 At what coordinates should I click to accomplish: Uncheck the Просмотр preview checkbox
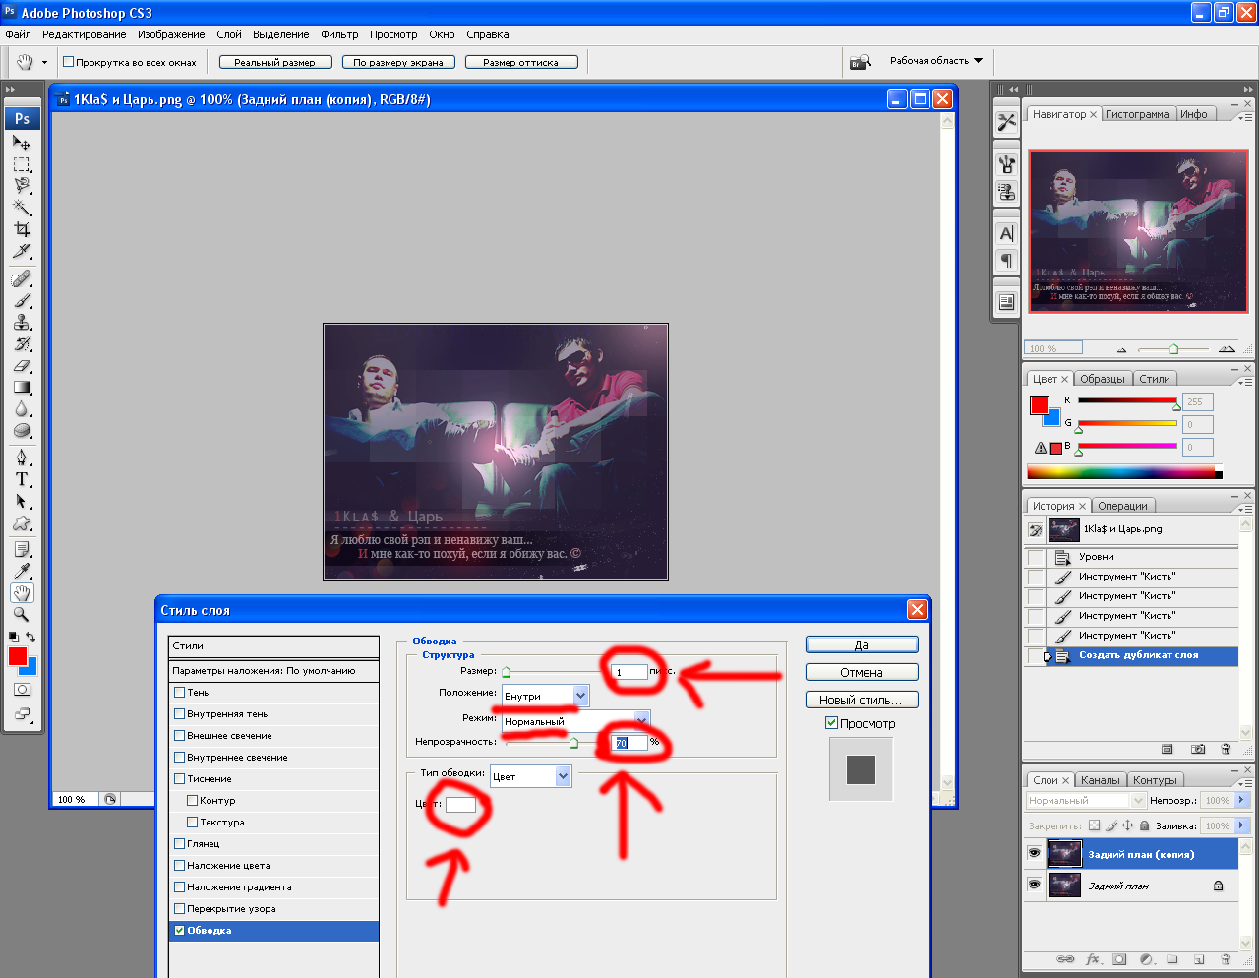click(x=831, y=723)
